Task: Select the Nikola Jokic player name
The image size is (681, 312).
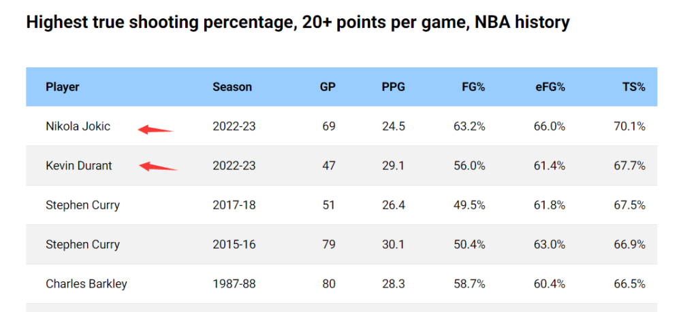Action: [78, 126]
